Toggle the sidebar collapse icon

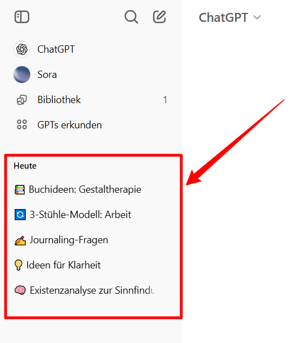pyautogui.click(x=22, y=17)
